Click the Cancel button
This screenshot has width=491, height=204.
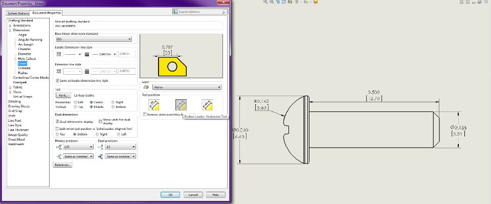pyautogui.click(x=193, y=195)
